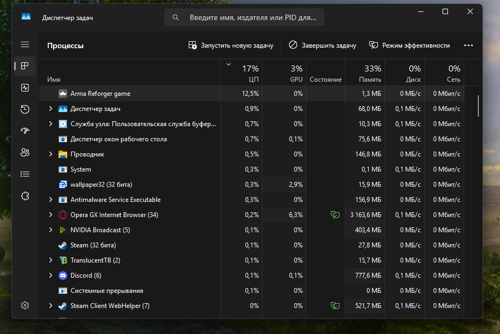
Task: Sort by the Имя column header
Action: (x=130, y=73)
